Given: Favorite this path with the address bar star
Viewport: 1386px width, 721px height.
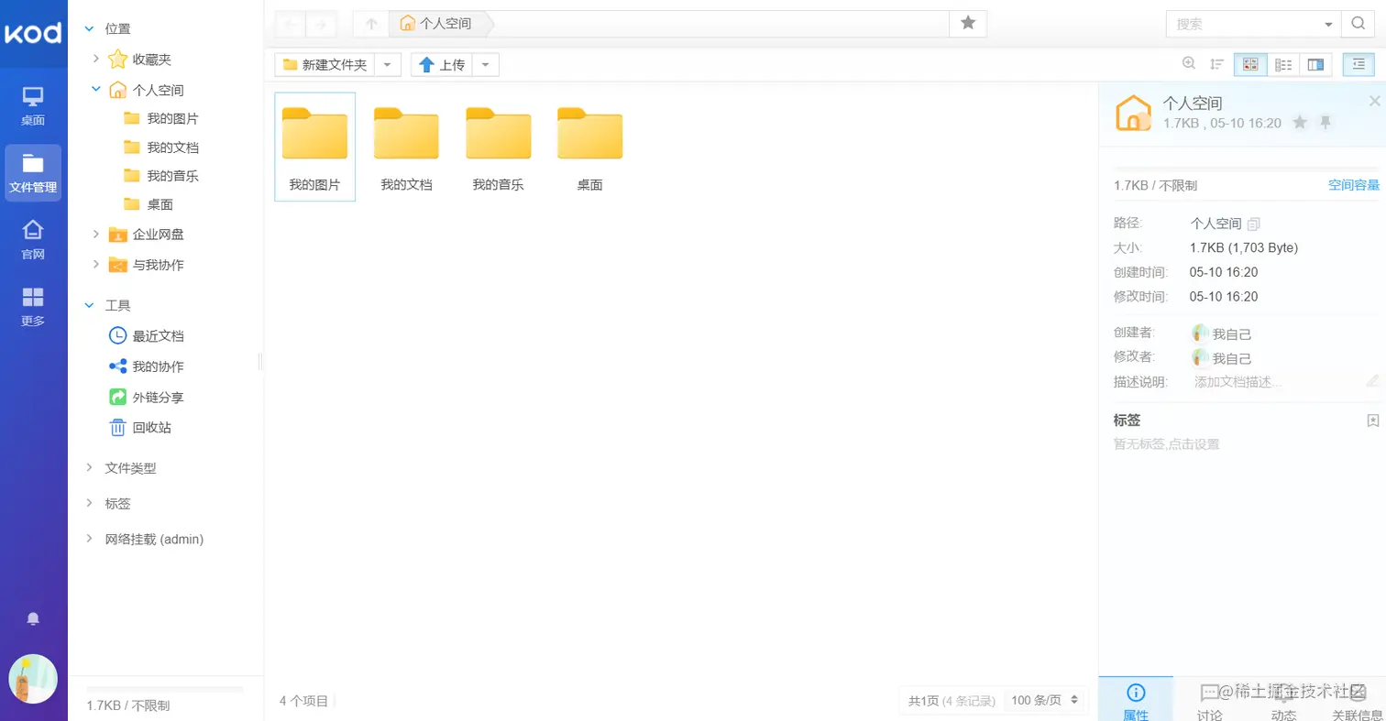Looking at the screenshot, I should (968, 24).
